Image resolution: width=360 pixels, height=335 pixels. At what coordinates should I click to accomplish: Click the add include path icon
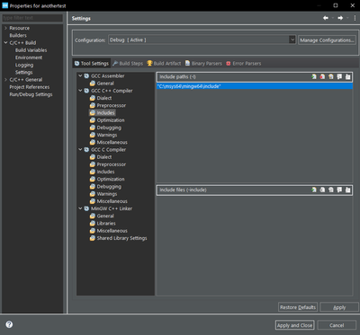[314, 77]
